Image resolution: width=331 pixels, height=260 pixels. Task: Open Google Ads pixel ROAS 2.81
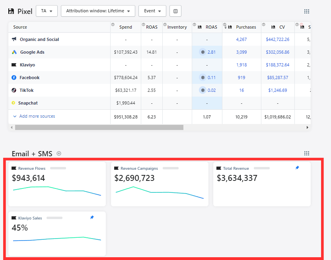coord(212,52)
